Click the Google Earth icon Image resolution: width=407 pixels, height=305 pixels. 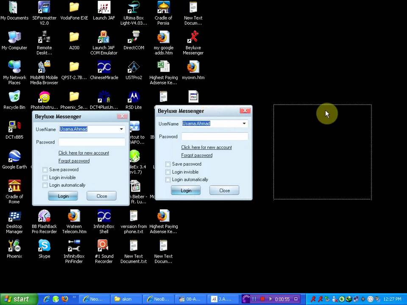14,160
